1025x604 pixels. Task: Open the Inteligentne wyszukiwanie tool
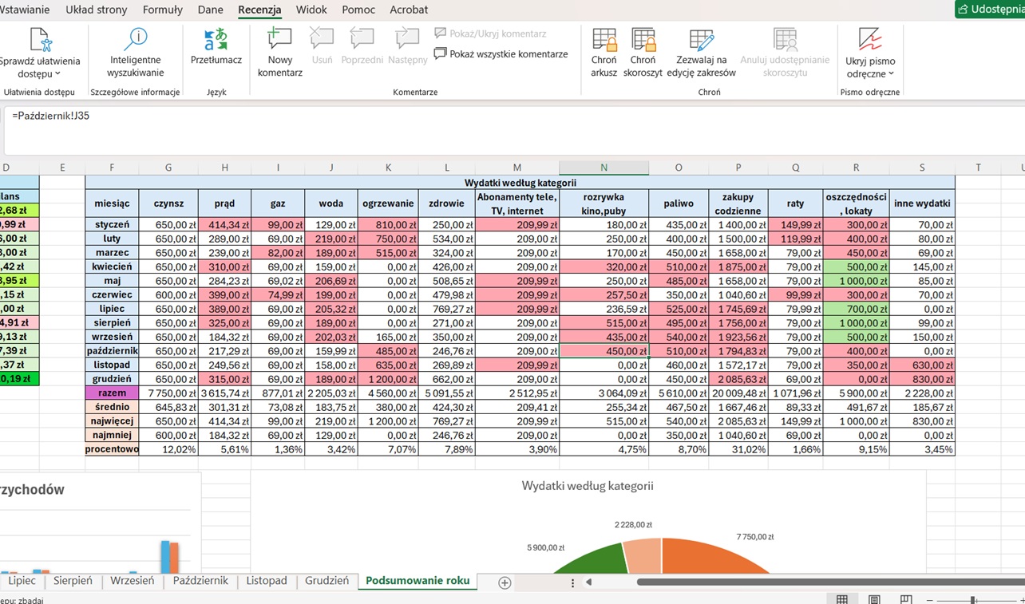click(136, 53)
